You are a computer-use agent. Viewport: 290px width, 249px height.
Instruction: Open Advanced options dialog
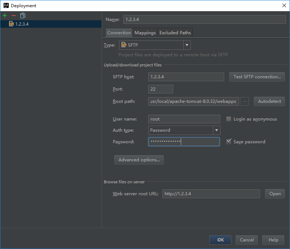tap(139, 160)
